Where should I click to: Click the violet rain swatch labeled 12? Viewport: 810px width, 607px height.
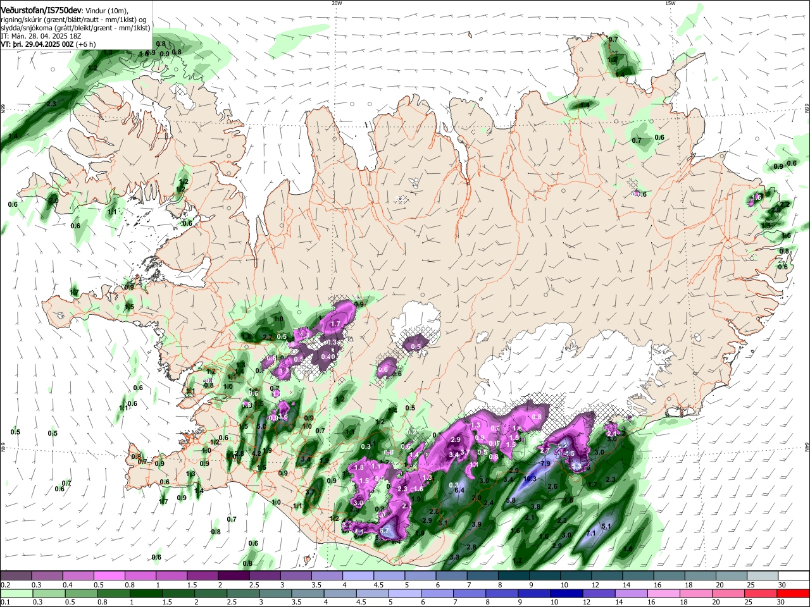(599, 593)
